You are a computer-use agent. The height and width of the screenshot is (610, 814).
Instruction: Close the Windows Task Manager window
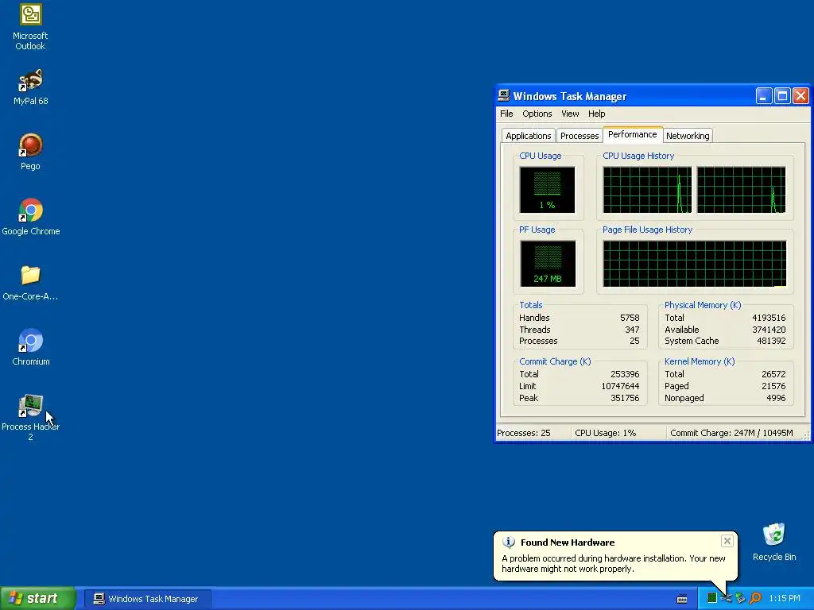click(x=800, y=96)
